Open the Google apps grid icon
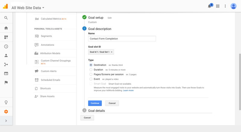The height and width of the screenshot is (132, 241). (x=218, y=6)
